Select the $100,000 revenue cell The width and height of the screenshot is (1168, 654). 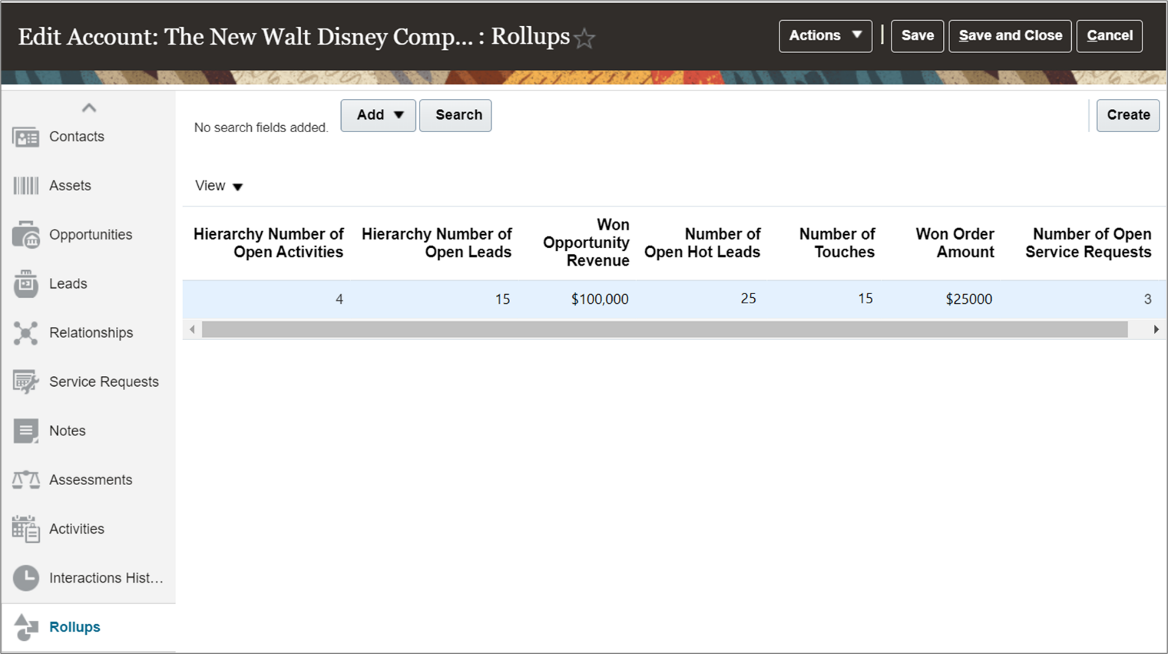pyautogui.click(x=600, y=299)
